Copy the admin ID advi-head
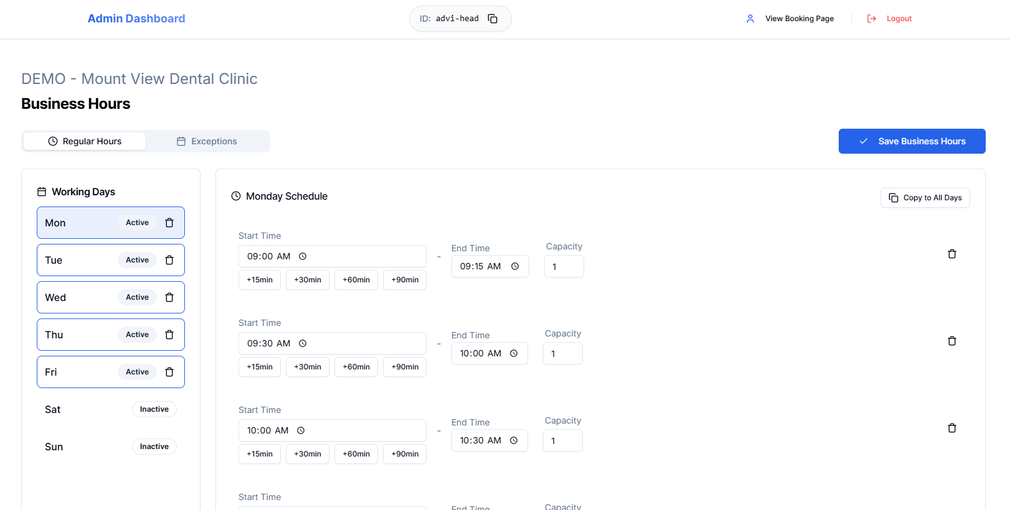Viewport: 1010px width, 510px height. (493, 19)
